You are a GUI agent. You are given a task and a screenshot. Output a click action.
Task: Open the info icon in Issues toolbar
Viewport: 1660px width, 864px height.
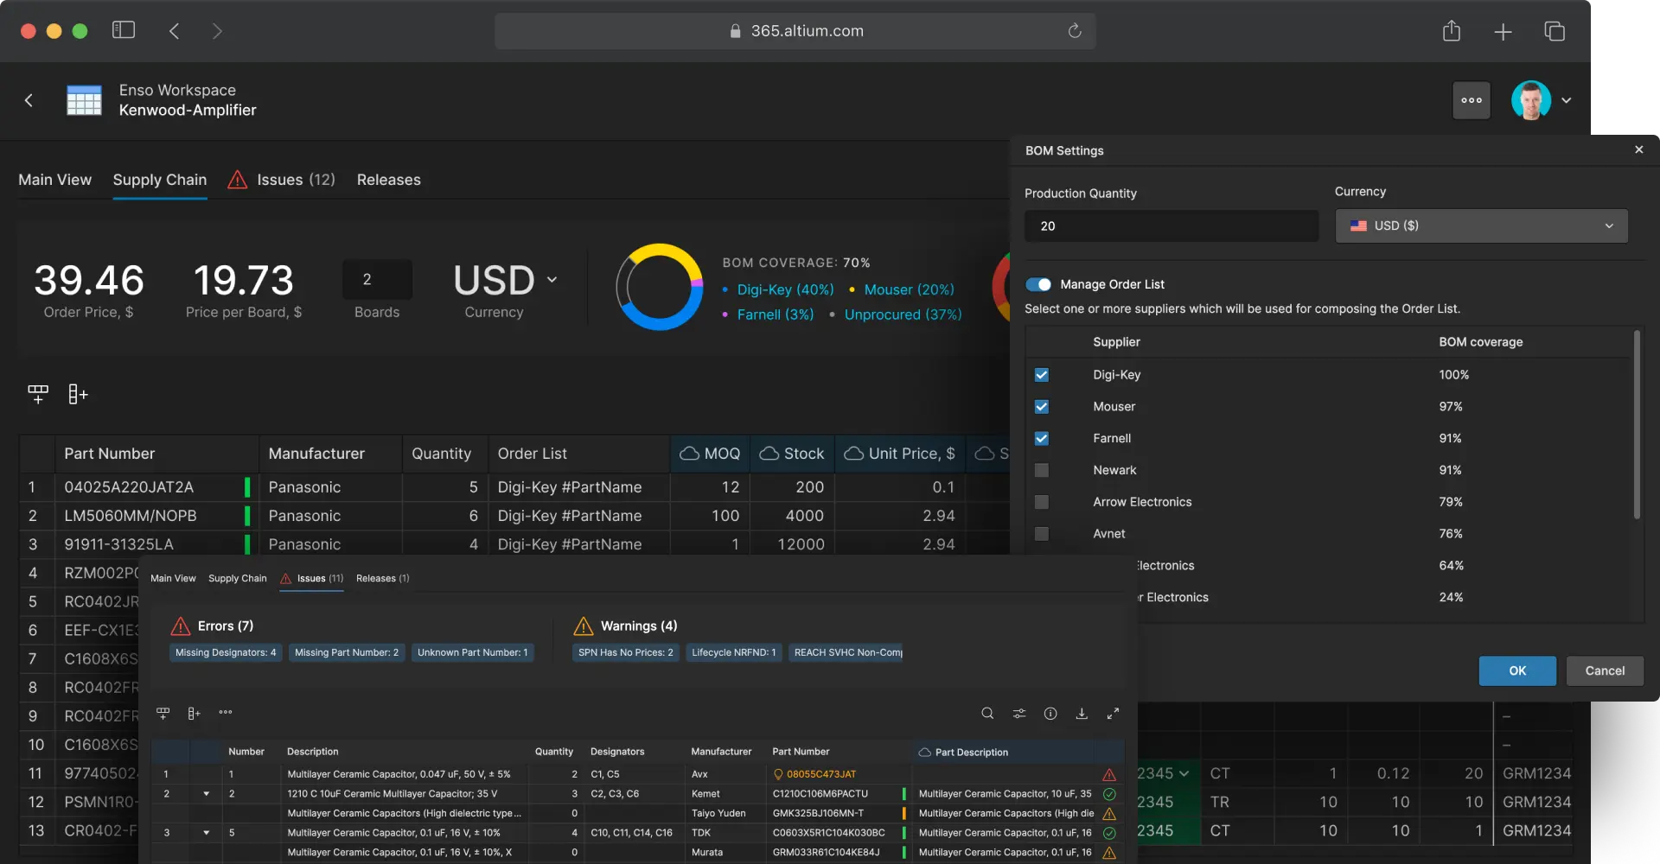point(1050,714)
